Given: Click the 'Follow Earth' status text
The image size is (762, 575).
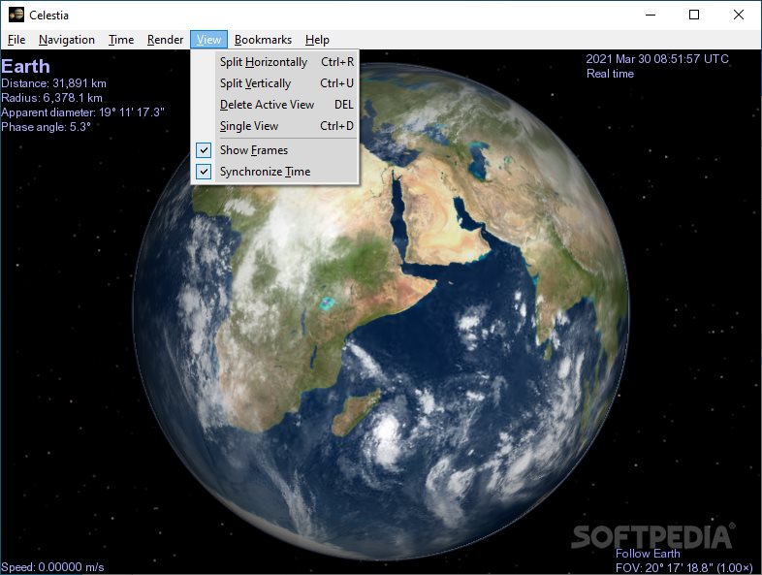Looking at the screenshot, I should 648,554.
